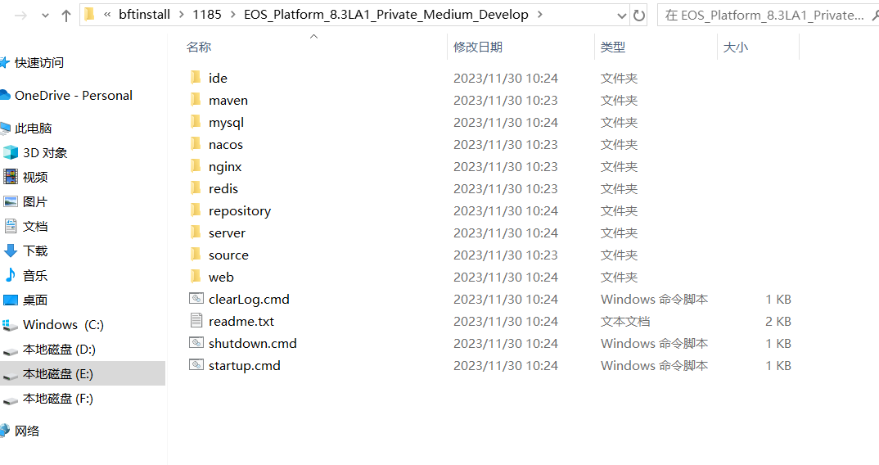Sort files by 大小 column header
Viewport: 879px width, 465px height.
pyautogui.click(x=735, y=47)
